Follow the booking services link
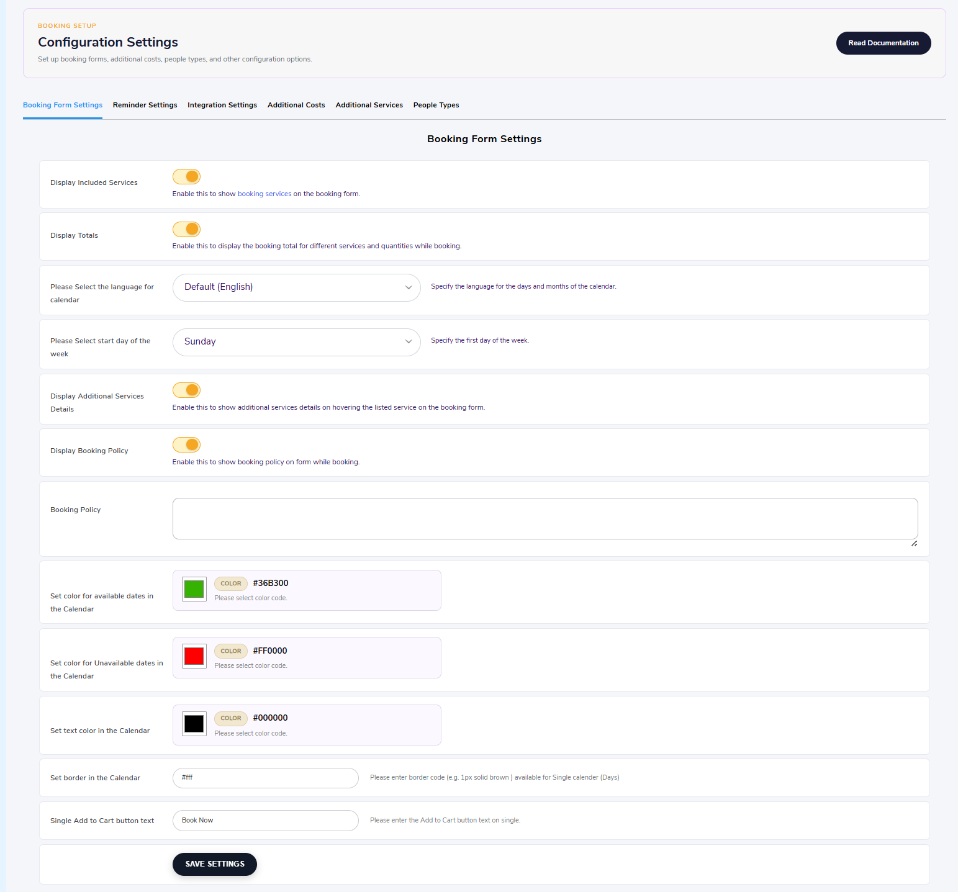 (x=264, y=194)
